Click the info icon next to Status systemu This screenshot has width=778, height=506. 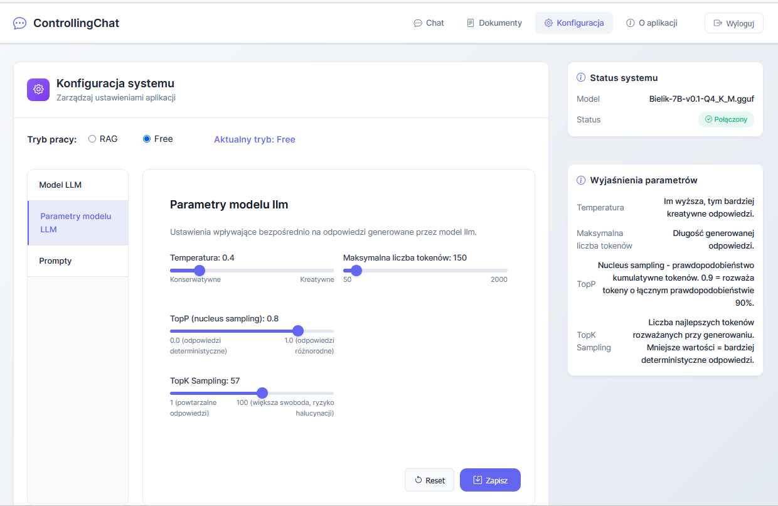tap(581, 78)
